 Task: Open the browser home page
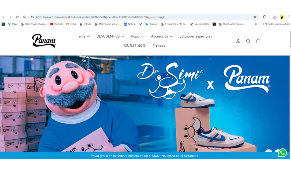coord(24,17)
